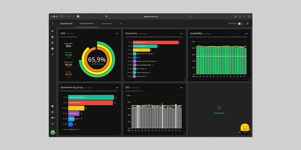Click the purple TECHNICAL bar in Downtime by group
Viewport: 301px width, 150px height.
[x=74, y=113]
